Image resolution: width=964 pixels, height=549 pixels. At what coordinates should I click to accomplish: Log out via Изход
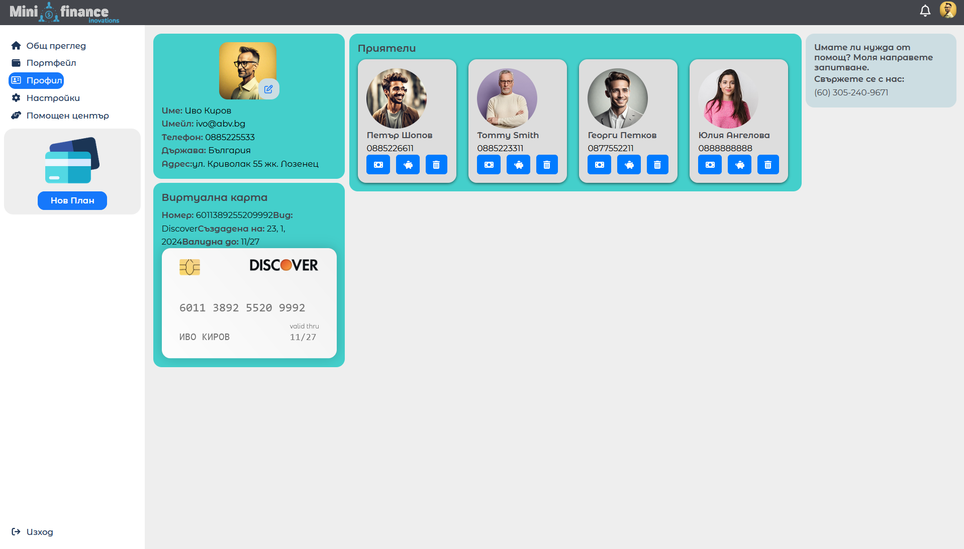coord(32,532)
